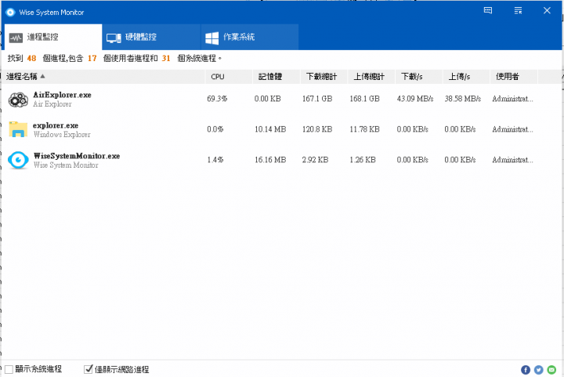Click the 69.3% CPU value
This screenshot has height=377, width=564.
217,99
